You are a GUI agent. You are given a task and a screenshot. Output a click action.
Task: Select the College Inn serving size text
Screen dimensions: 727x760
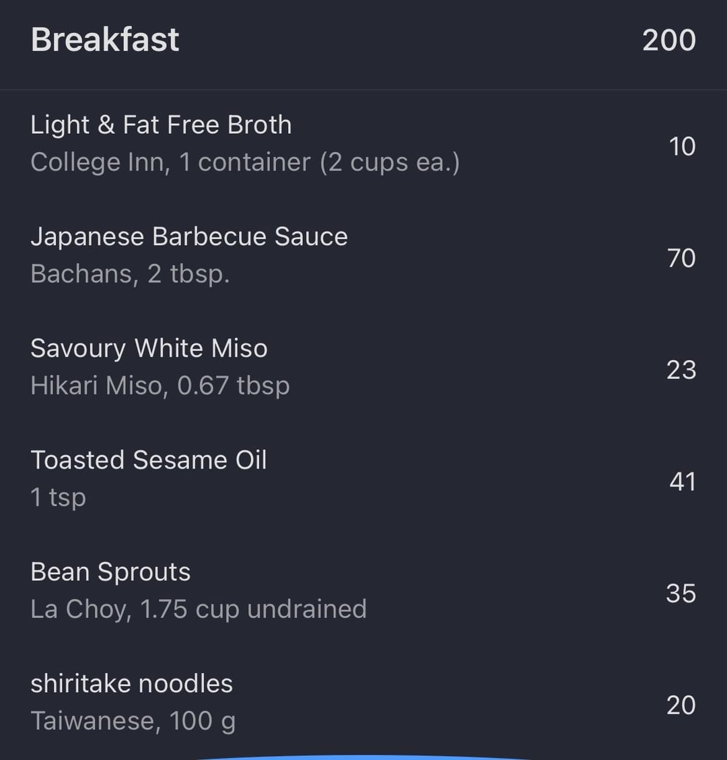(x=245, y=162)
